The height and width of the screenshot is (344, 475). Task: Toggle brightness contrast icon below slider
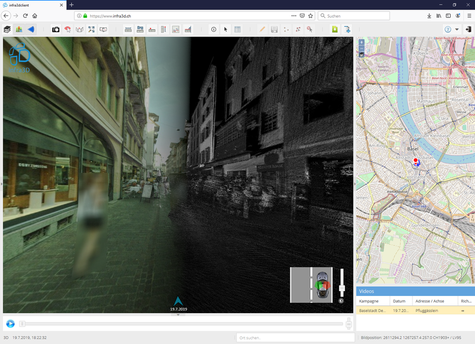click(341, 301)
